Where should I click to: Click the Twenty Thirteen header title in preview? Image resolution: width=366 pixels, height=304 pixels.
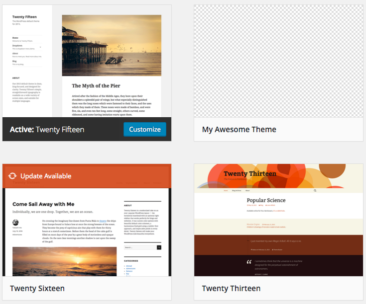click(250, 174)
